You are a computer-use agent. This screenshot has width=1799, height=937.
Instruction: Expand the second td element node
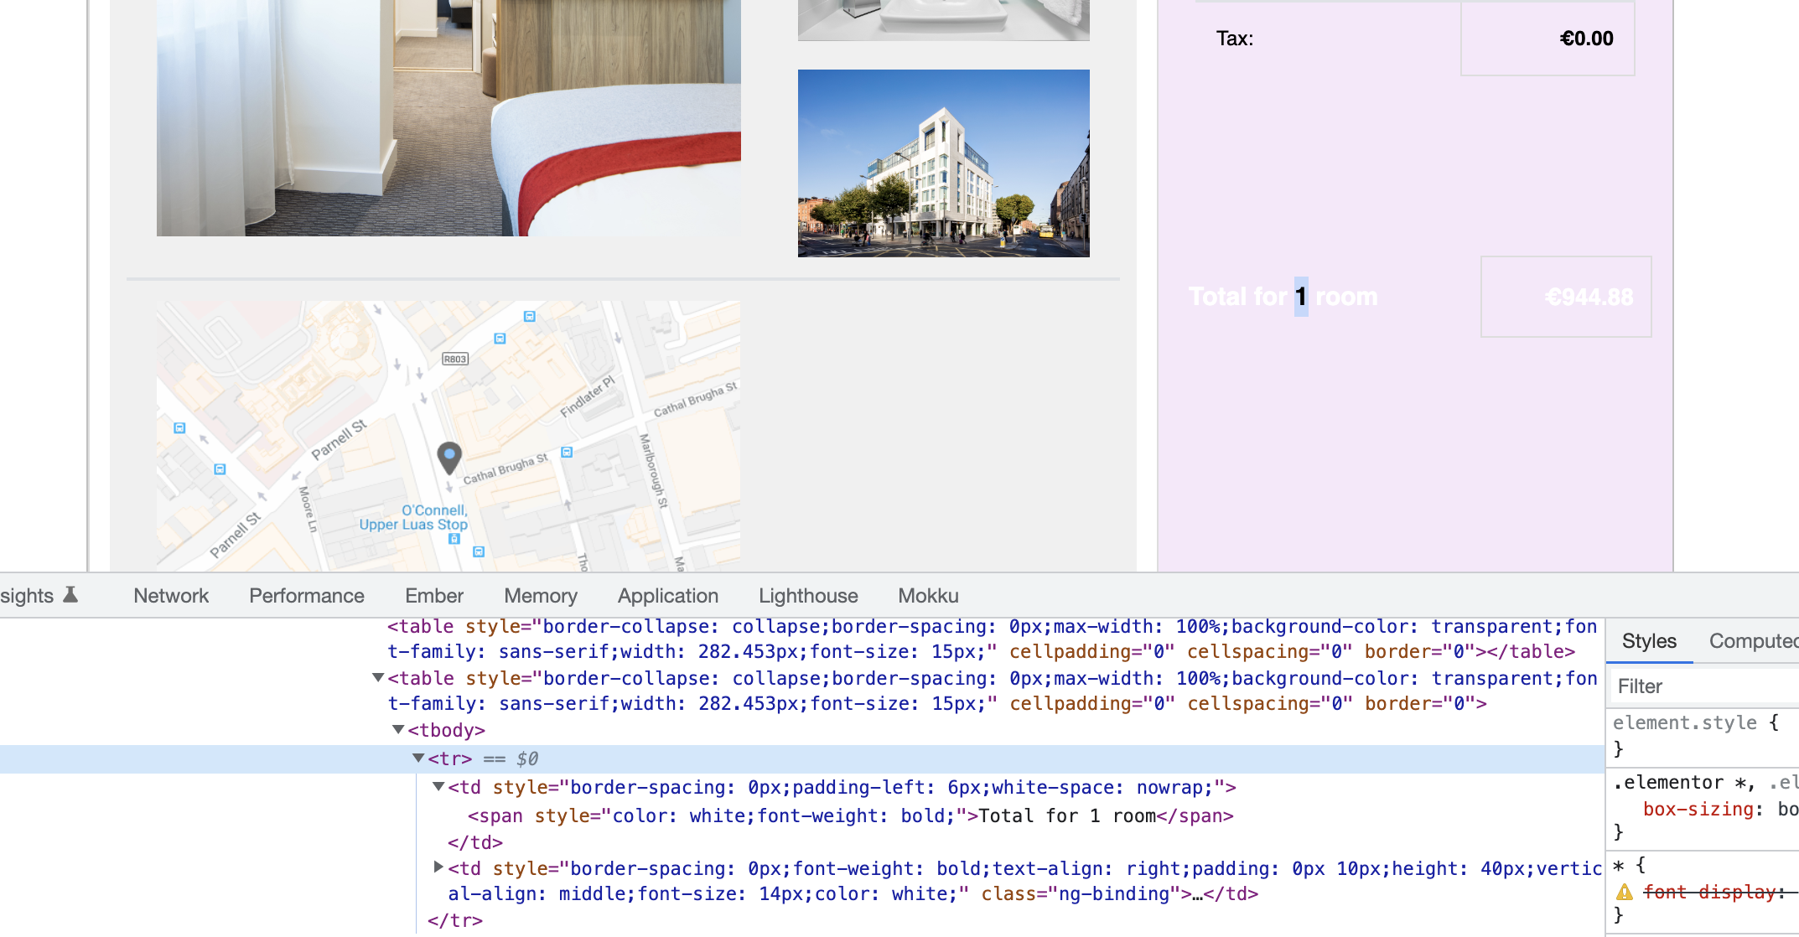[x=437, y=867]
